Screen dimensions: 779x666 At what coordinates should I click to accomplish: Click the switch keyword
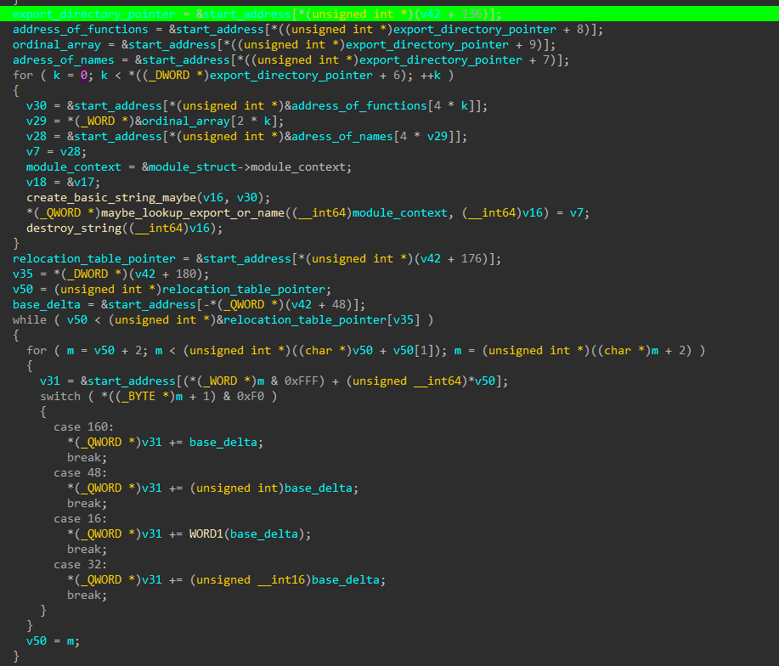click(x=59, y=396)
